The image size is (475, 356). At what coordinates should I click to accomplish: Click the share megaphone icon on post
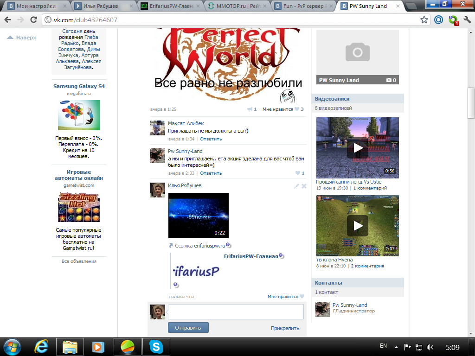(x=250, y=109)
